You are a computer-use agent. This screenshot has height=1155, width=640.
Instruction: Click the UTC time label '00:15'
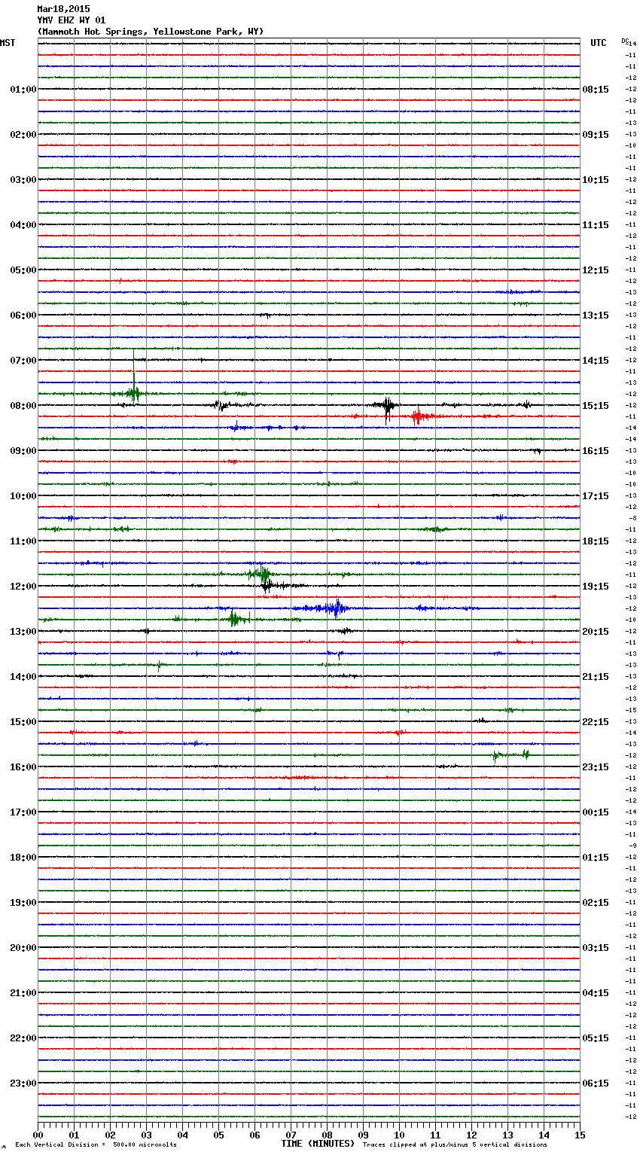596,812
